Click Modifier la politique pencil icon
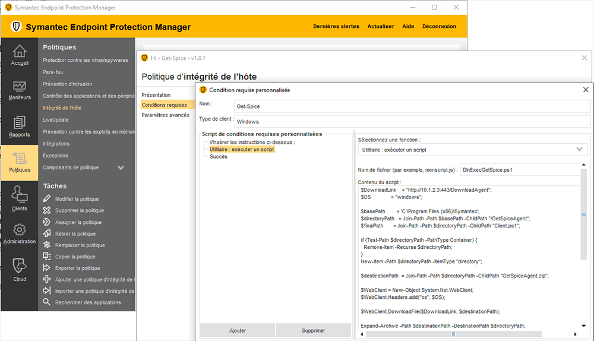594x341 pixels. (x=48, y=199)
